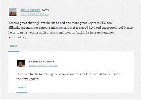
Task: Open the Irina Weber author link
Action: [31, 10]
